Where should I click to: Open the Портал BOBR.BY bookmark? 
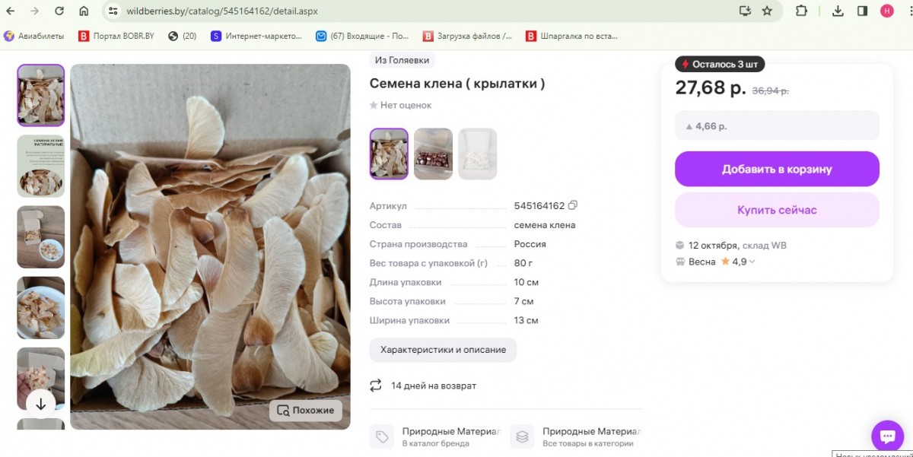tap(113, 36)
